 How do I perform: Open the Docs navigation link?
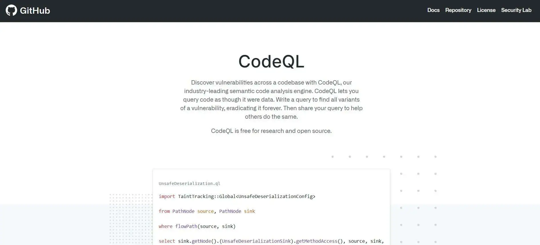433,10
